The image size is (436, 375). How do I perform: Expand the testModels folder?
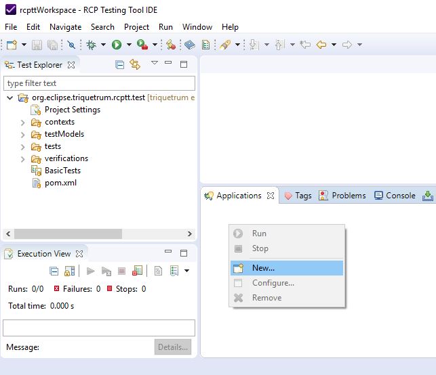22,135
